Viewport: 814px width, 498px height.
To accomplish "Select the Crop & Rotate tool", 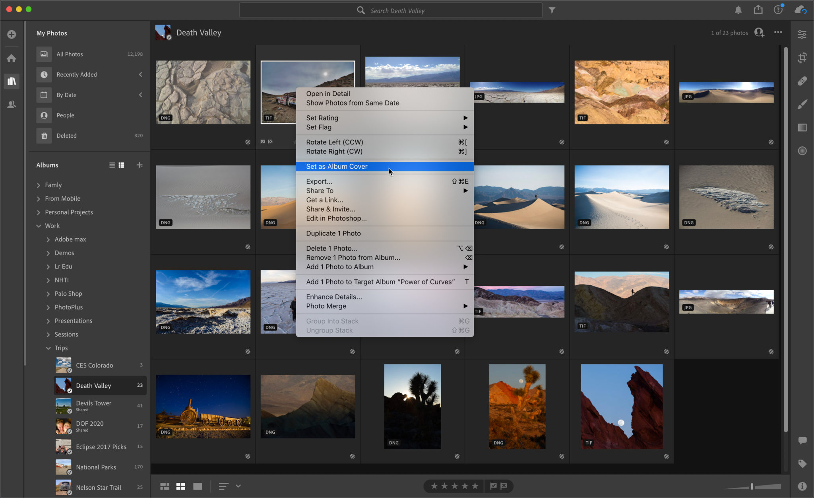I will (x=802, y=57).
